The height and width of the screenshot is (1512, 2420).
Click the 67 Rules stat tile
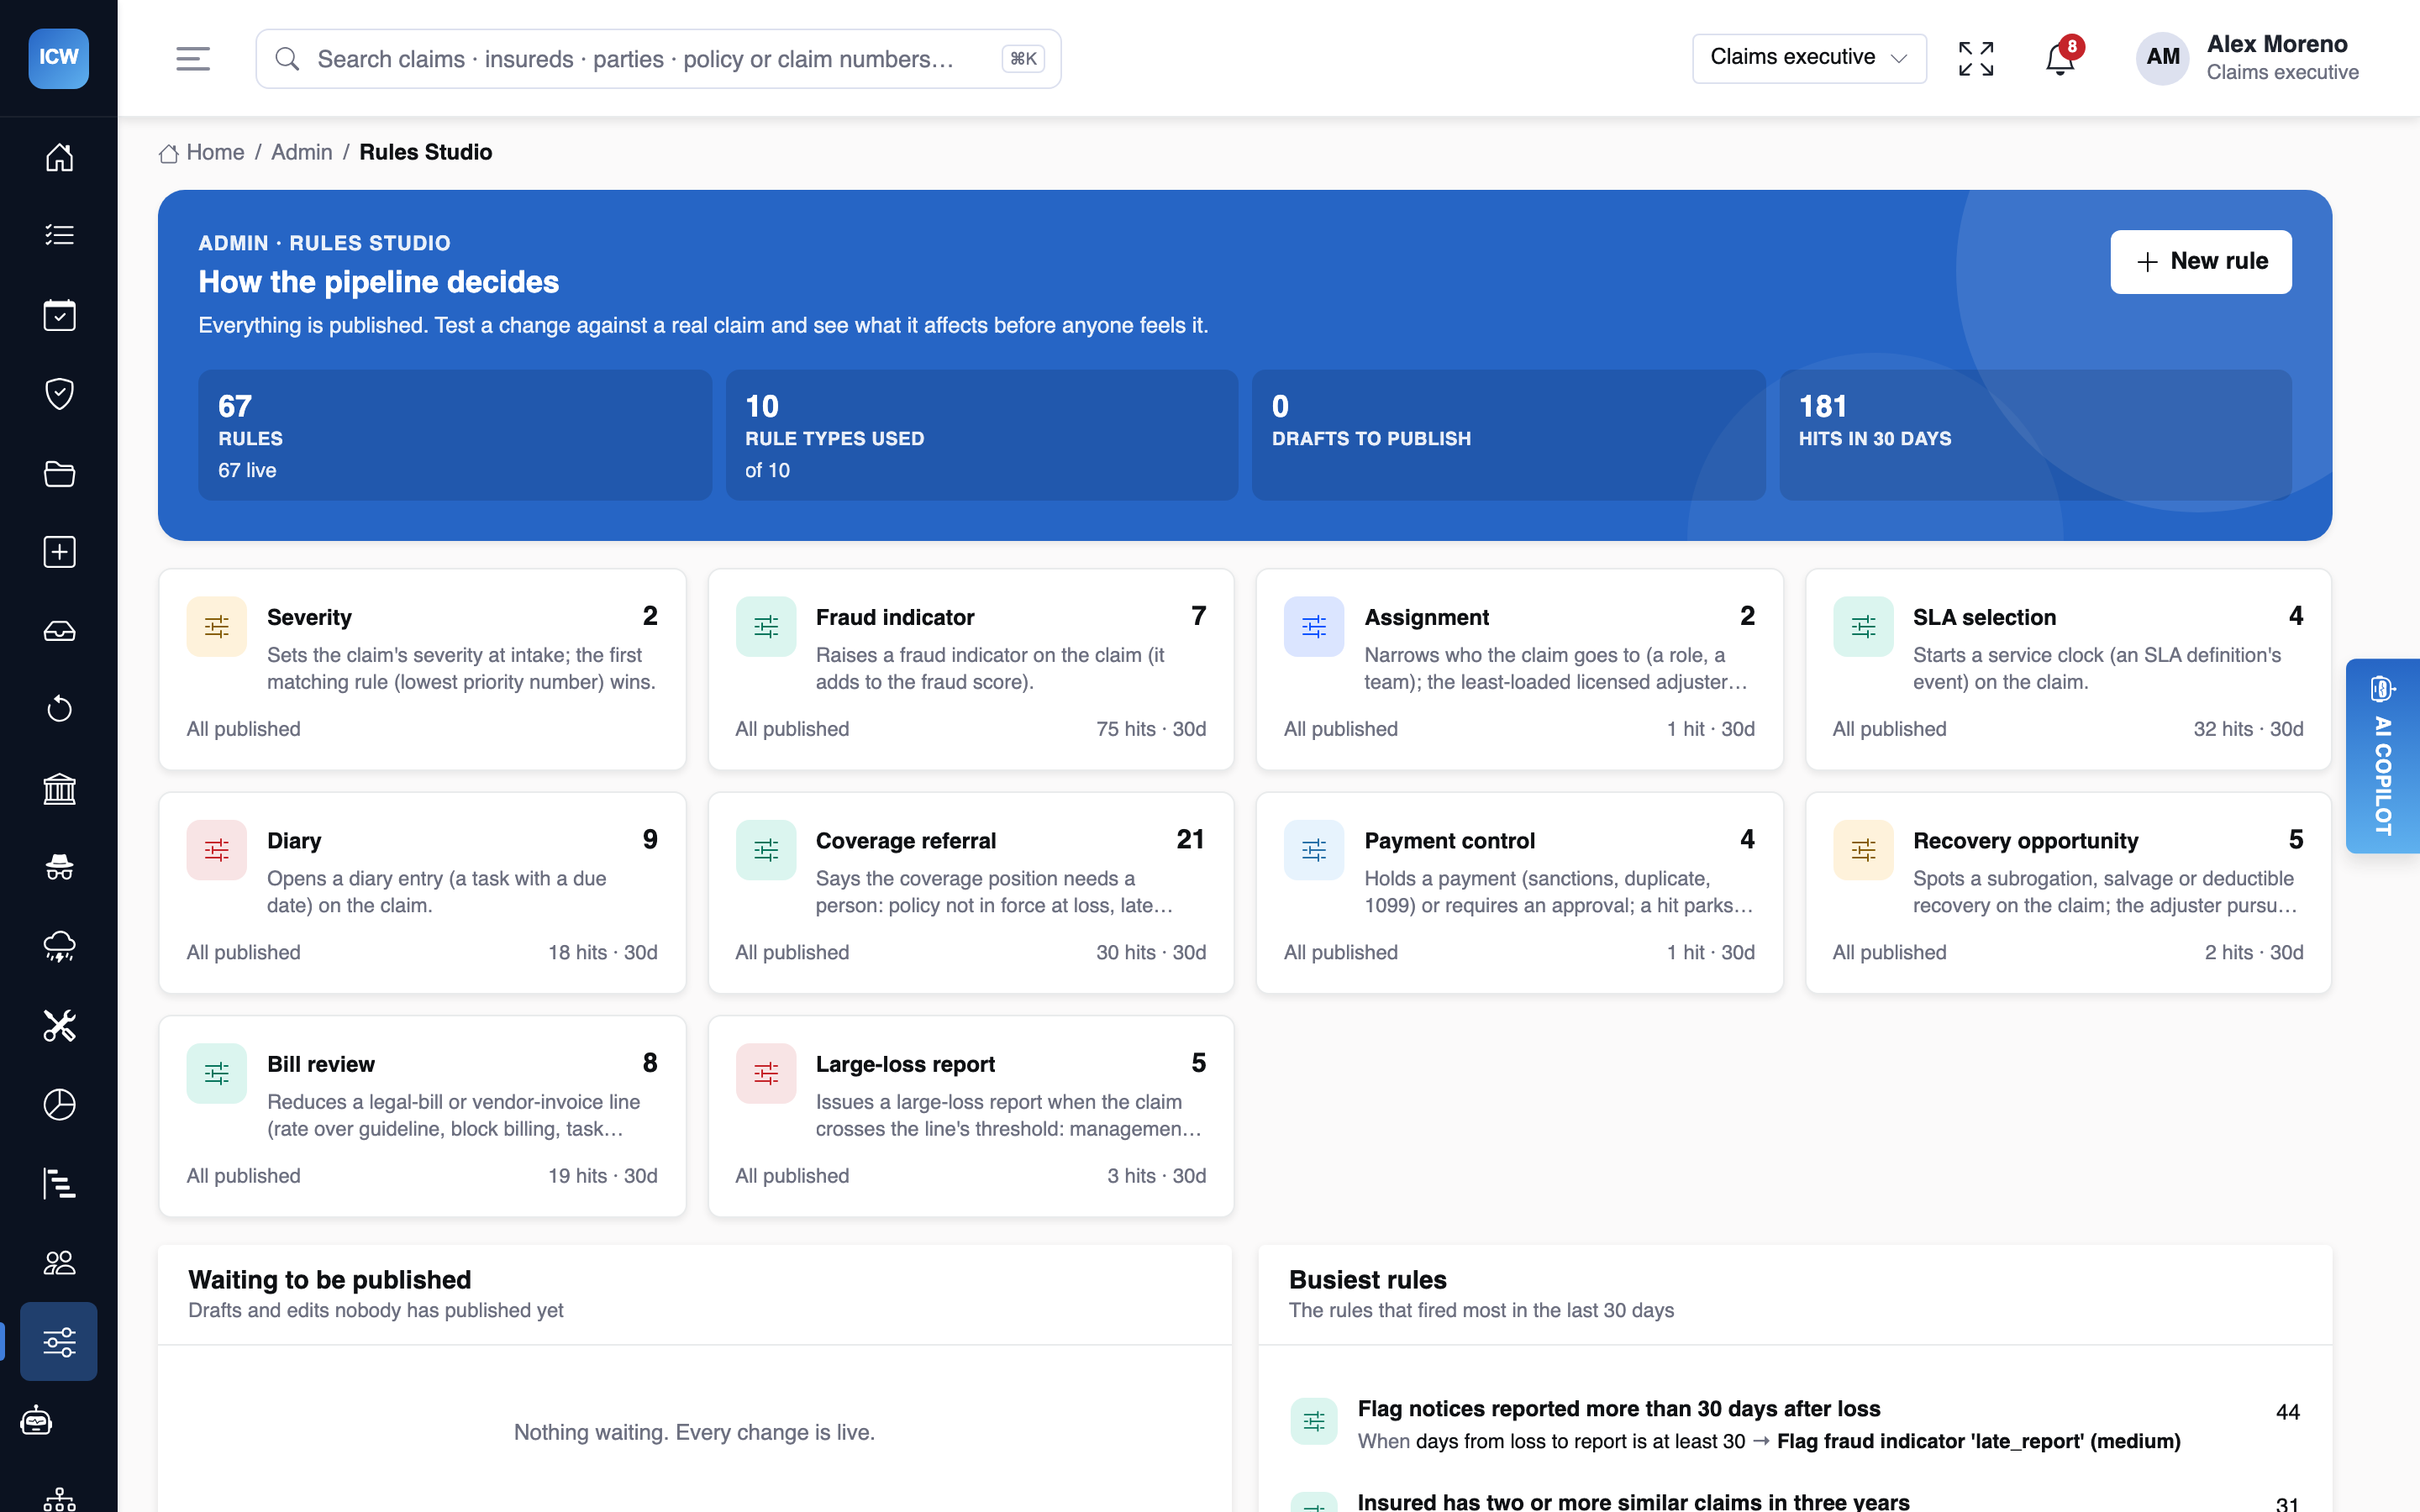(x=455, y=435)
